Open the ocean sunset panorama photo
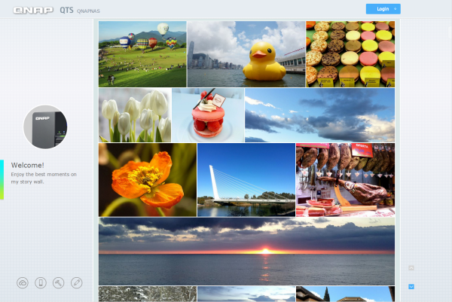 click(x=246, y=252)
